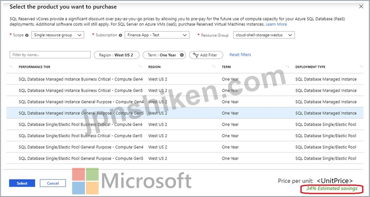Screen dimensions: 370x197
Task: Select Single/Elastic Pool Business Critical Gen4 row
Action: point(185,124)
